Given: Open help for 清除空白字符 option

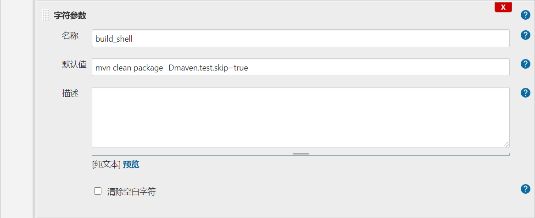Looking at the screenshot, I should click(525, 189).
